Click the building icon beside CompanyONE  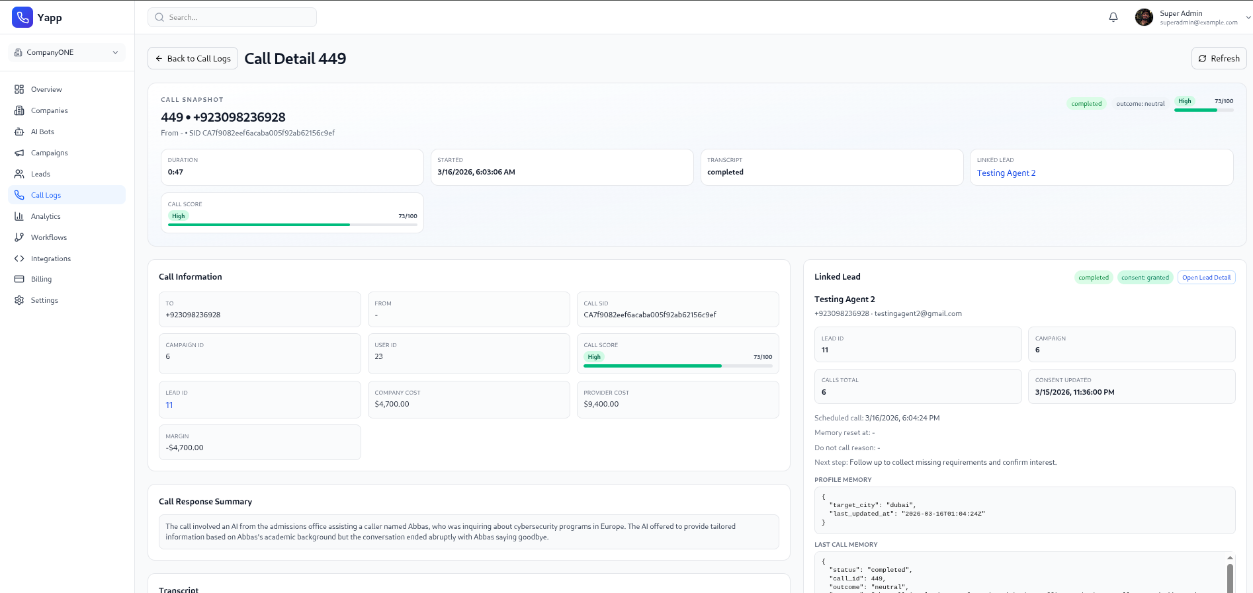(x=19, y=52)
